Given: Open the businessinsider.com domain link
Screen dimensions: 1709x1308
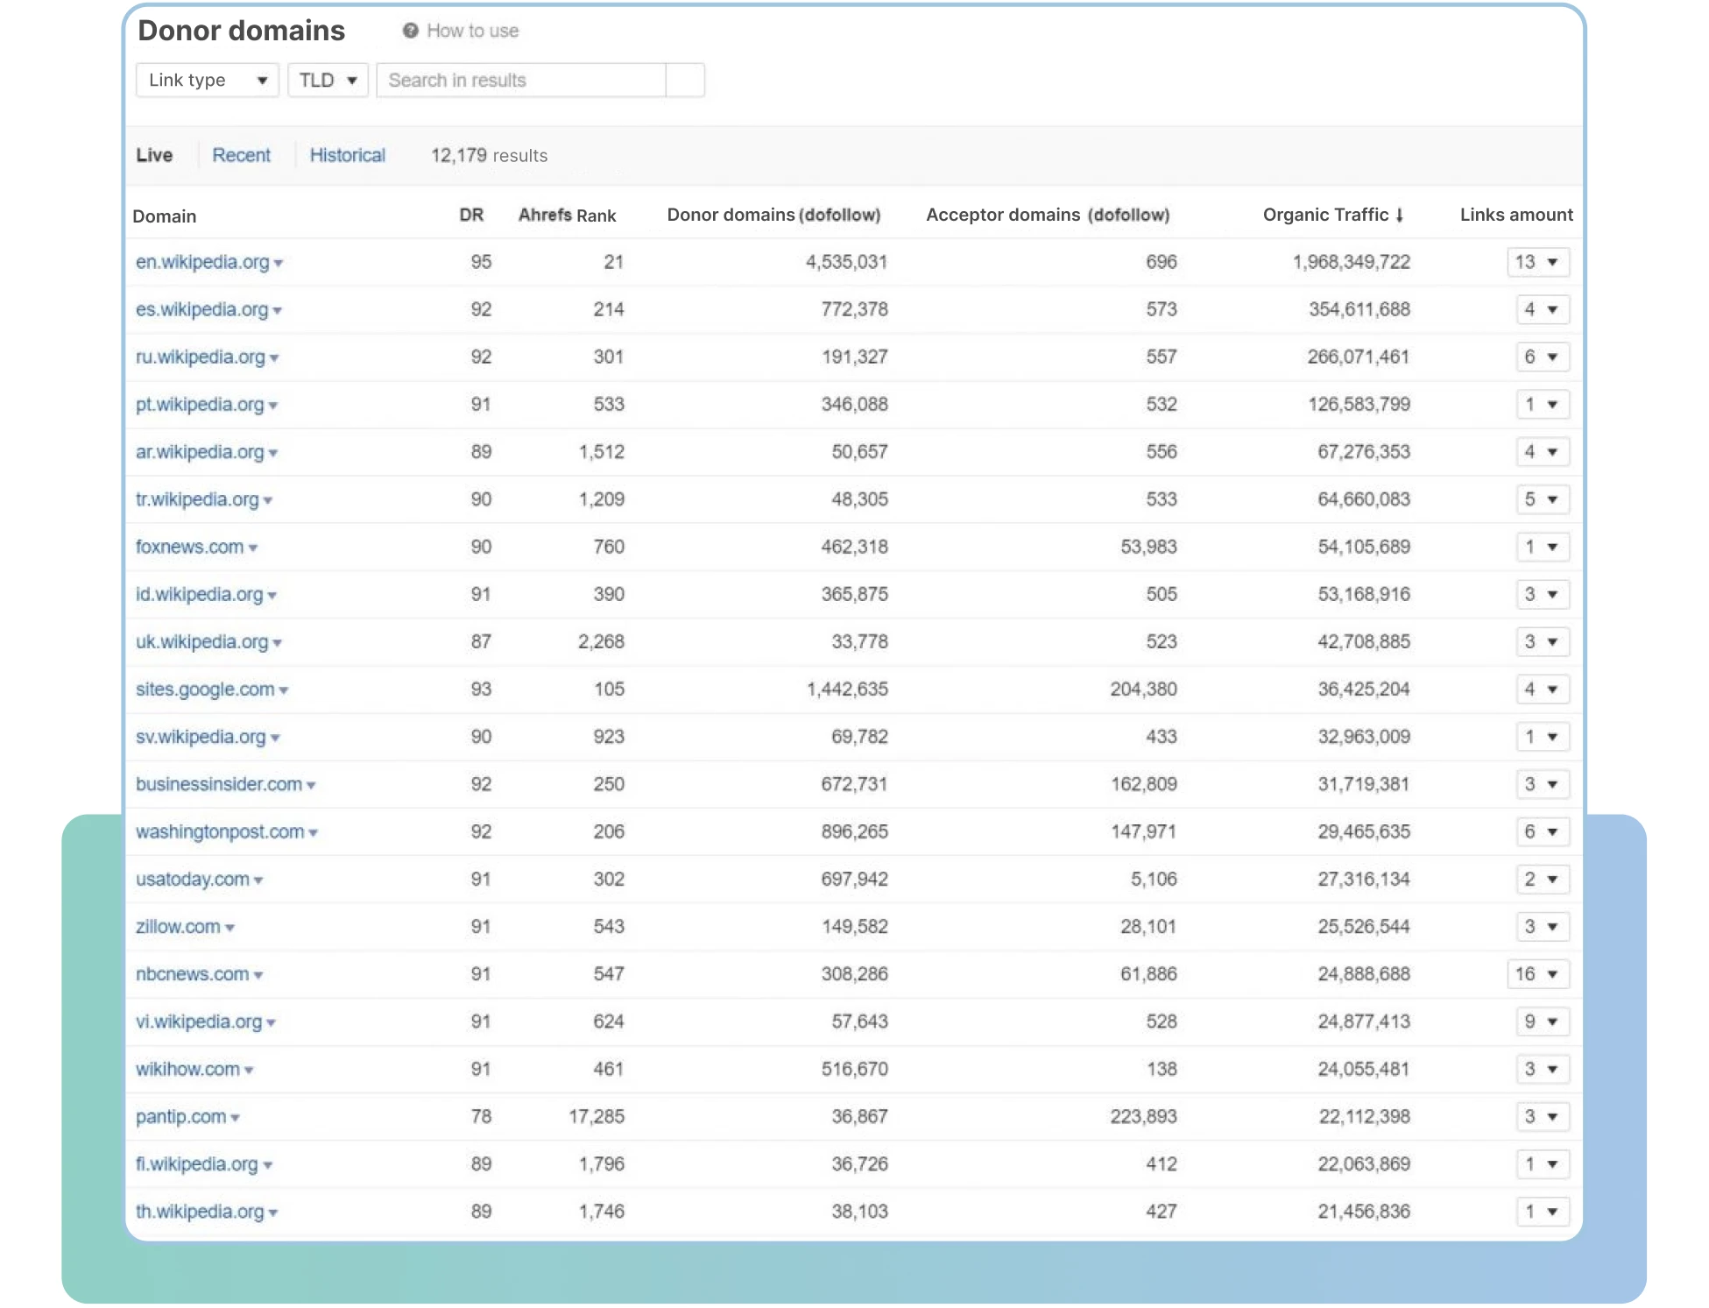Looking at the screenshot, I should [x=219, y=784].
